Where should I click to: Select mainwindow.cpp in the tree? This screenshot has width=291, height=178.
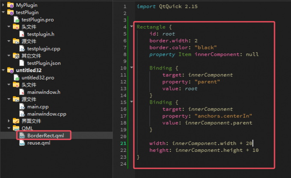[x=46, y=114]
